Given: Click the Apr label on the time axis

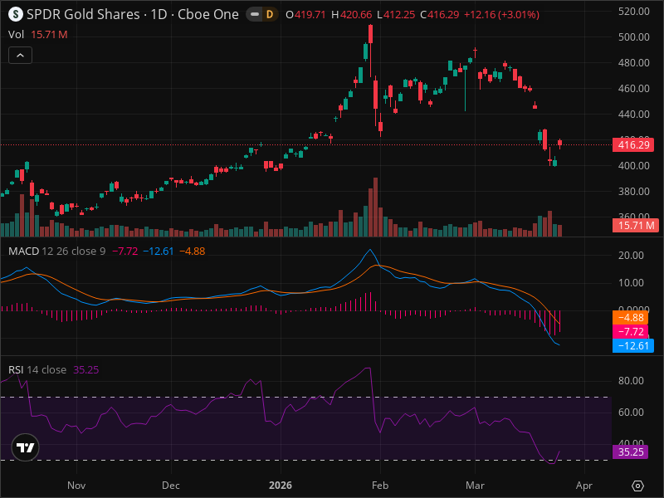Looking at the screenshot, I should pyautogui.click(x=584, y=486).
